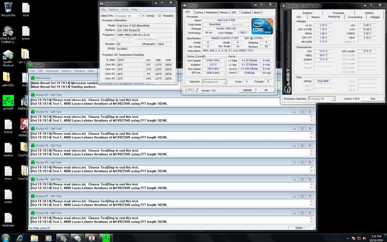Screen dimensions: 387x242
Task: Open Internet Explorer from the taskbar
Action: (x=20, y=238)
